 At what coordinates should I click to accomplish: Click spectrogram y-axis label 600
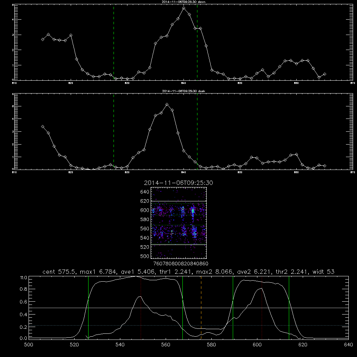pyautogui.click(x=145, y=210)
